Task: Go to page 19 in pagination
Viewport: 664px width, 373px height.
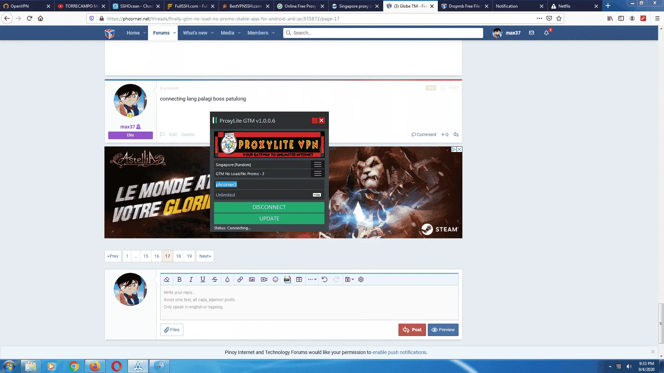Action: pos(189,256)
